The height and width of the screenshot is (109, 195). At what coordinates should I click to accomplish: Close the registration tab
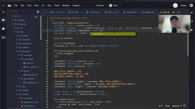(155, 12)
